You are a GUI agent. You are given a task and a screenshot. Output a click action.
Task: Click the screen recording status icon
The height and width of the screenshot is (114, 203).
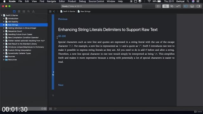coord(131,1)
